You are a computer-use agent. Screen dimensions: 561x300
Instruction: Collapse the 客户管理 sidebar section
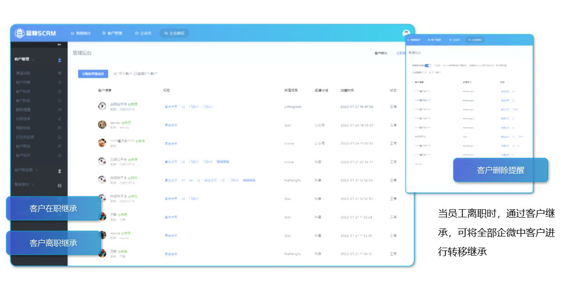(x=33, y=59)
